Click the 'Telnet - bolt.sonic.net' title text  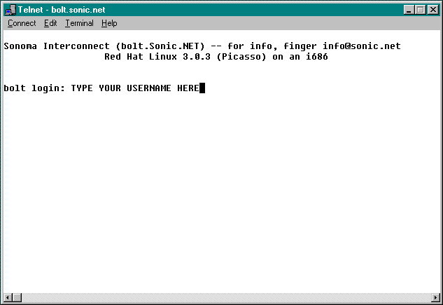(62, 10)
